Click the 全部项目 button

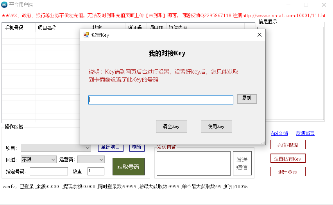coord(111,148)
